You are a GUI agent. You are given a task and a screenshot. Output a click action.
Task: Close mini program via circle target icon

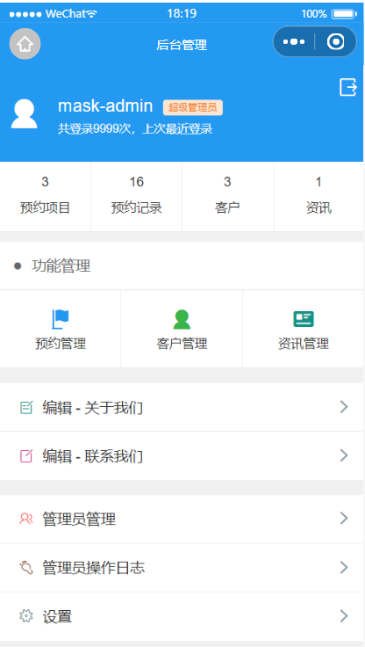point(335,41)
